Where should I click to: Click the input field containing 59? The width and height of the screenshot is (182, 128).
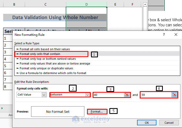point(156,95)
